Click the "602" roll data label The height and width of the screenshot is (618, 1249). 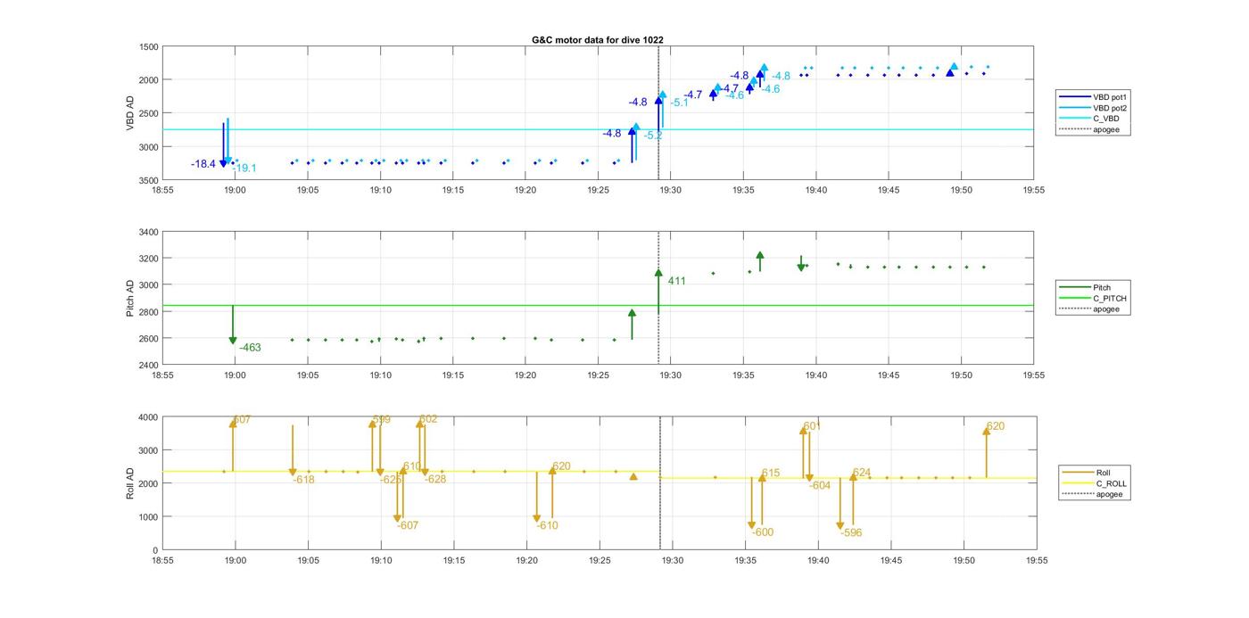[428, 419]
